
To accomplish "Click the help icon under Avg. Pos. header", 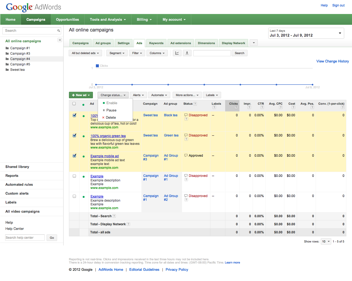I will pos(312,107).
